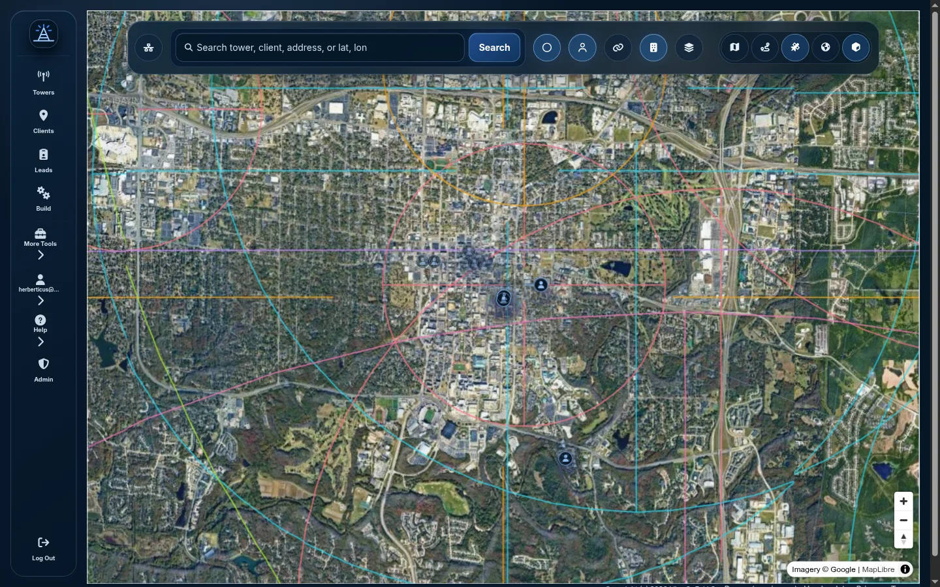Image resolution: width=940 pixels, height=587 pixels.
Task: Click the Help question mark icon
Action: [x=40, y=320]
